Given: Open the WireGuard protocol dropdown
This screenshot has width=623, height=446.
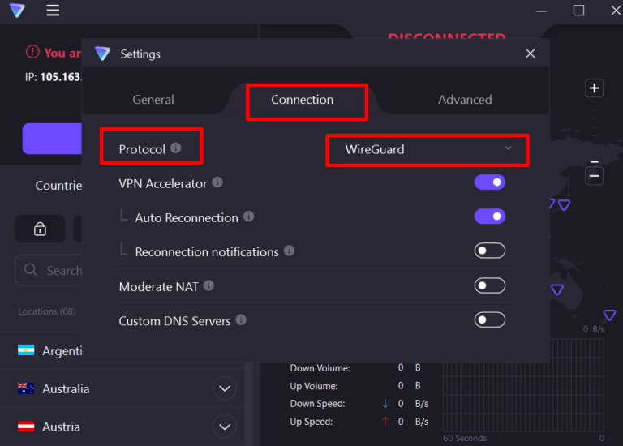Looking at the screenshot, I should (x=428, y=149).
